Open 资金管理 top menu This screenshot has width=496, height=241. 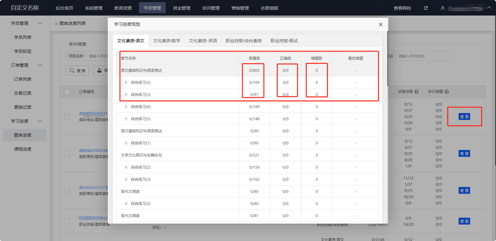182,8
